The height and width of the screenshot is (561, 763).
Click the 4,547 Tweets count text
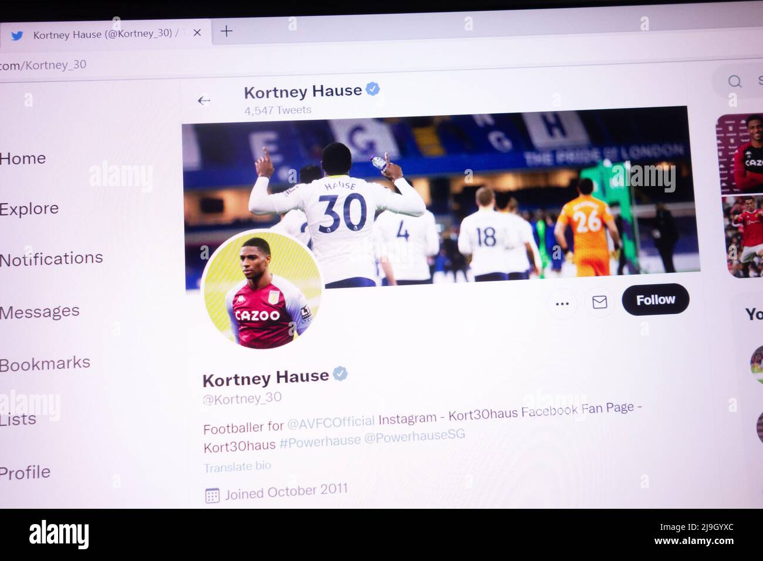[x=278, y=110]
